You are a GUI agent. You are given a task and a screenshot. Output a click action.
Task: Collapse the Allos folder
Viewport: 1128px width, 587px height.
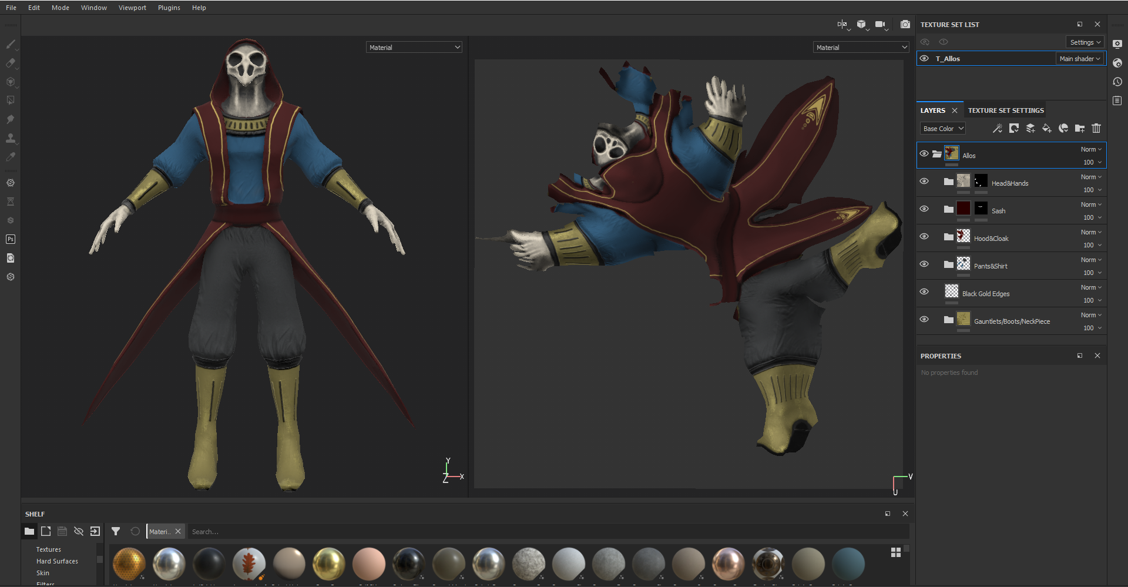pyautogui.click(x=937, y=154)
